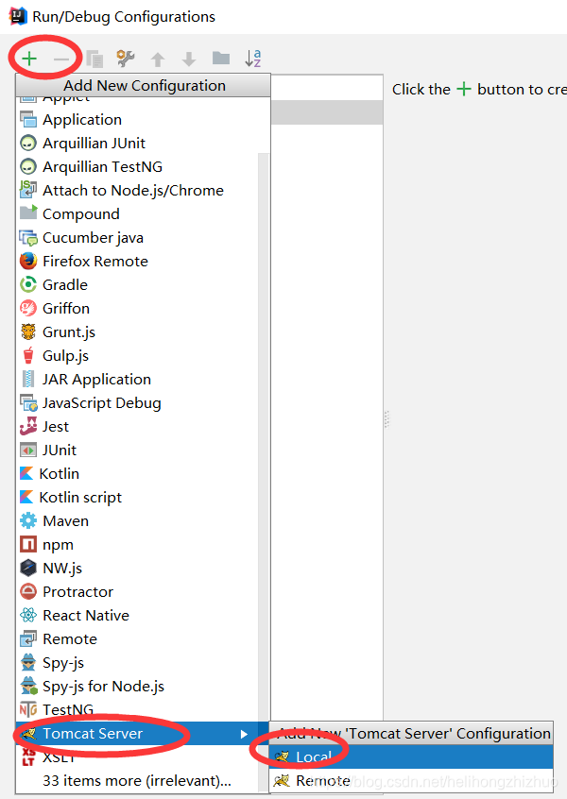
Task: Click the move up arrow icon
Action: click(158, 59)
